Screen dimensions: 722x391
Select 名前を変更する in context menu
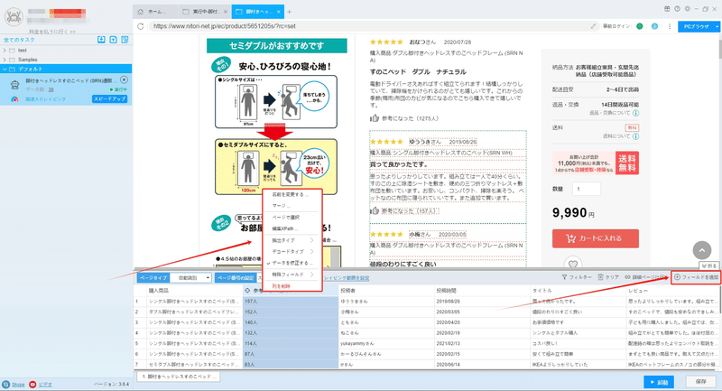pos(292,194)
